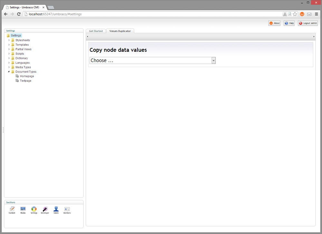Switch to the Get Started tab

pyautogui.click(x=96, y=31)
